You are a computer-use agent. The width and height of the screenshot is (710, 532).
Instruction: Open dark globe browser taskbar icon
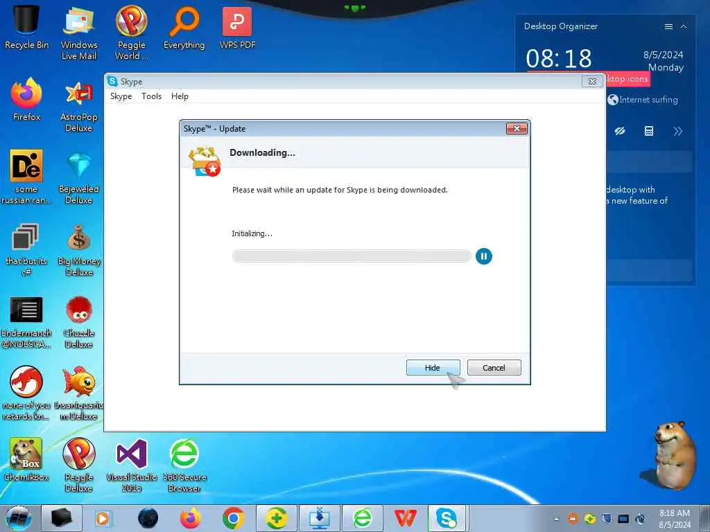tap(148, 518)
